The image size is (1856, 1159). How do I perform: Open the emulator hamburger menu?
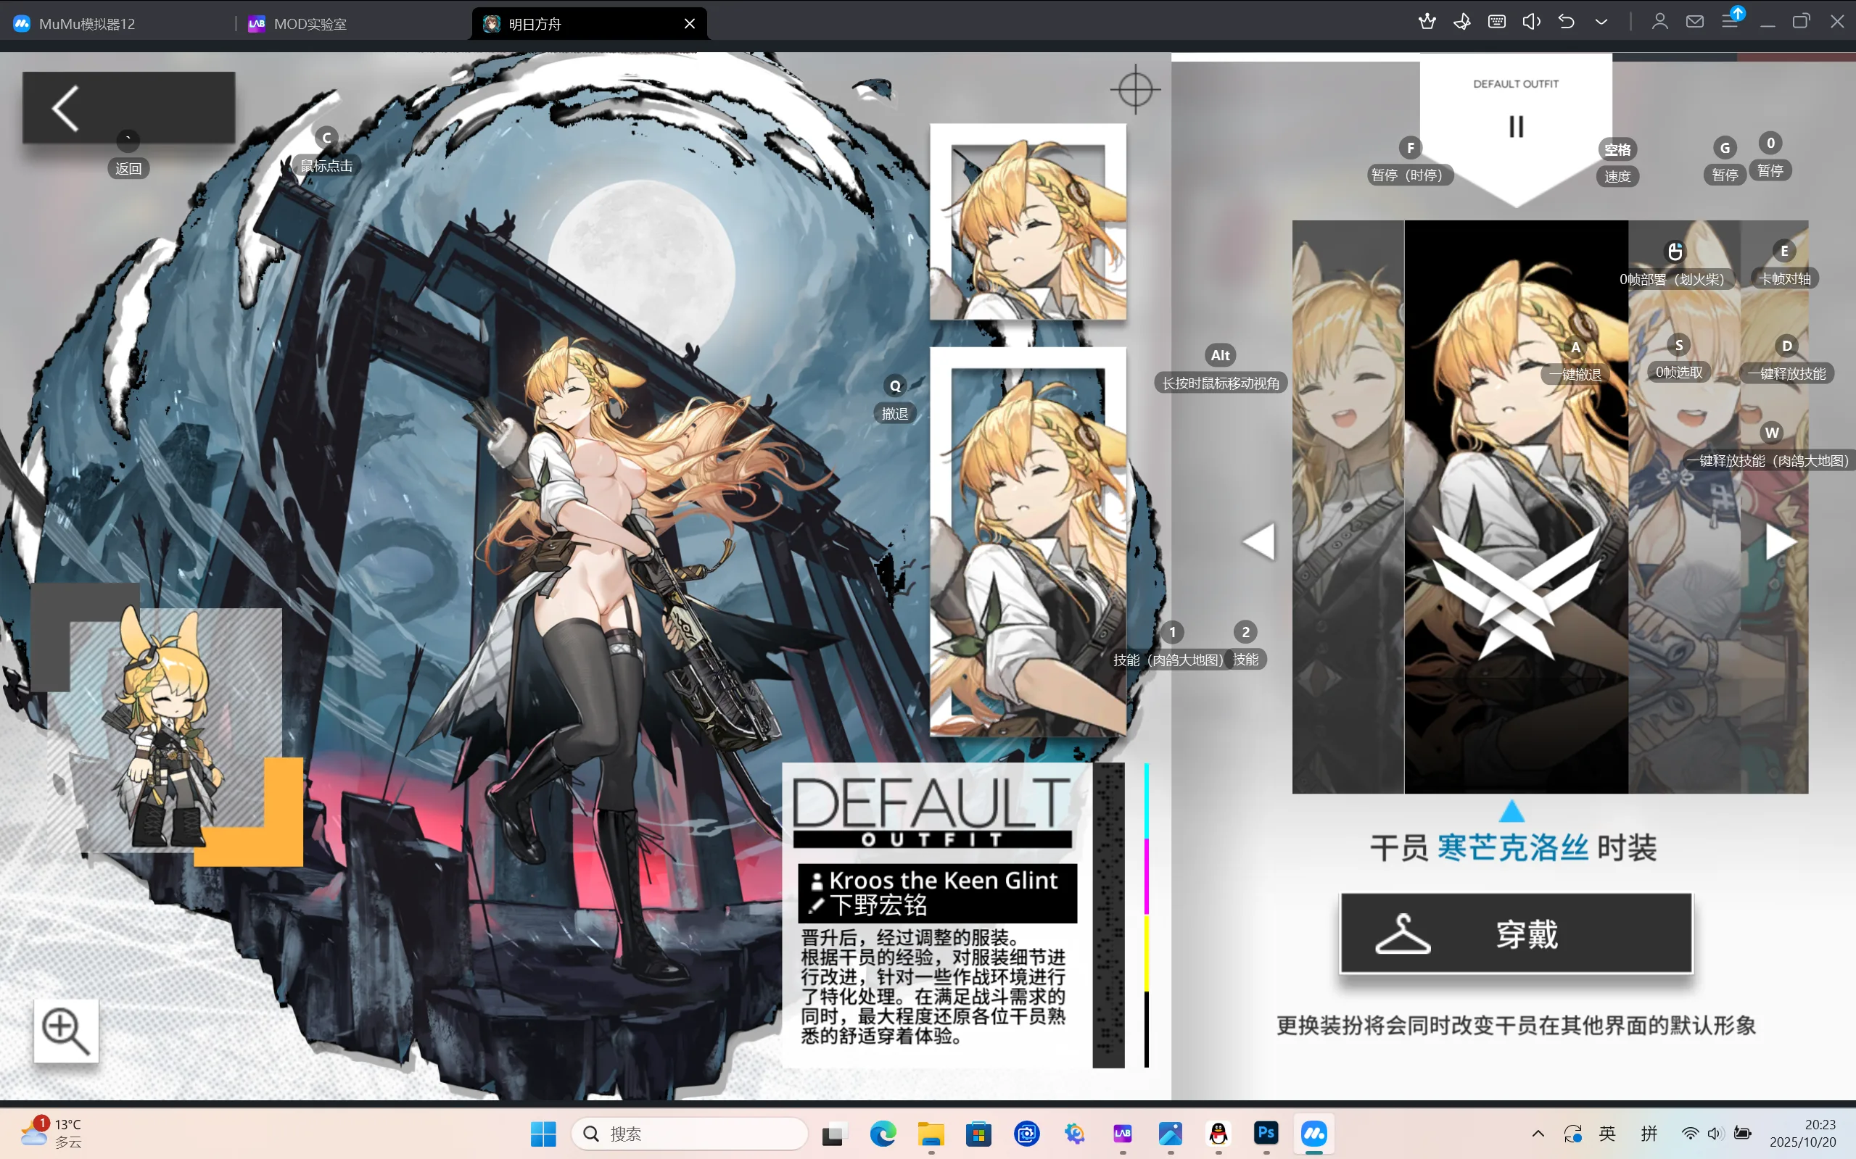click(x=1730, y=22)
